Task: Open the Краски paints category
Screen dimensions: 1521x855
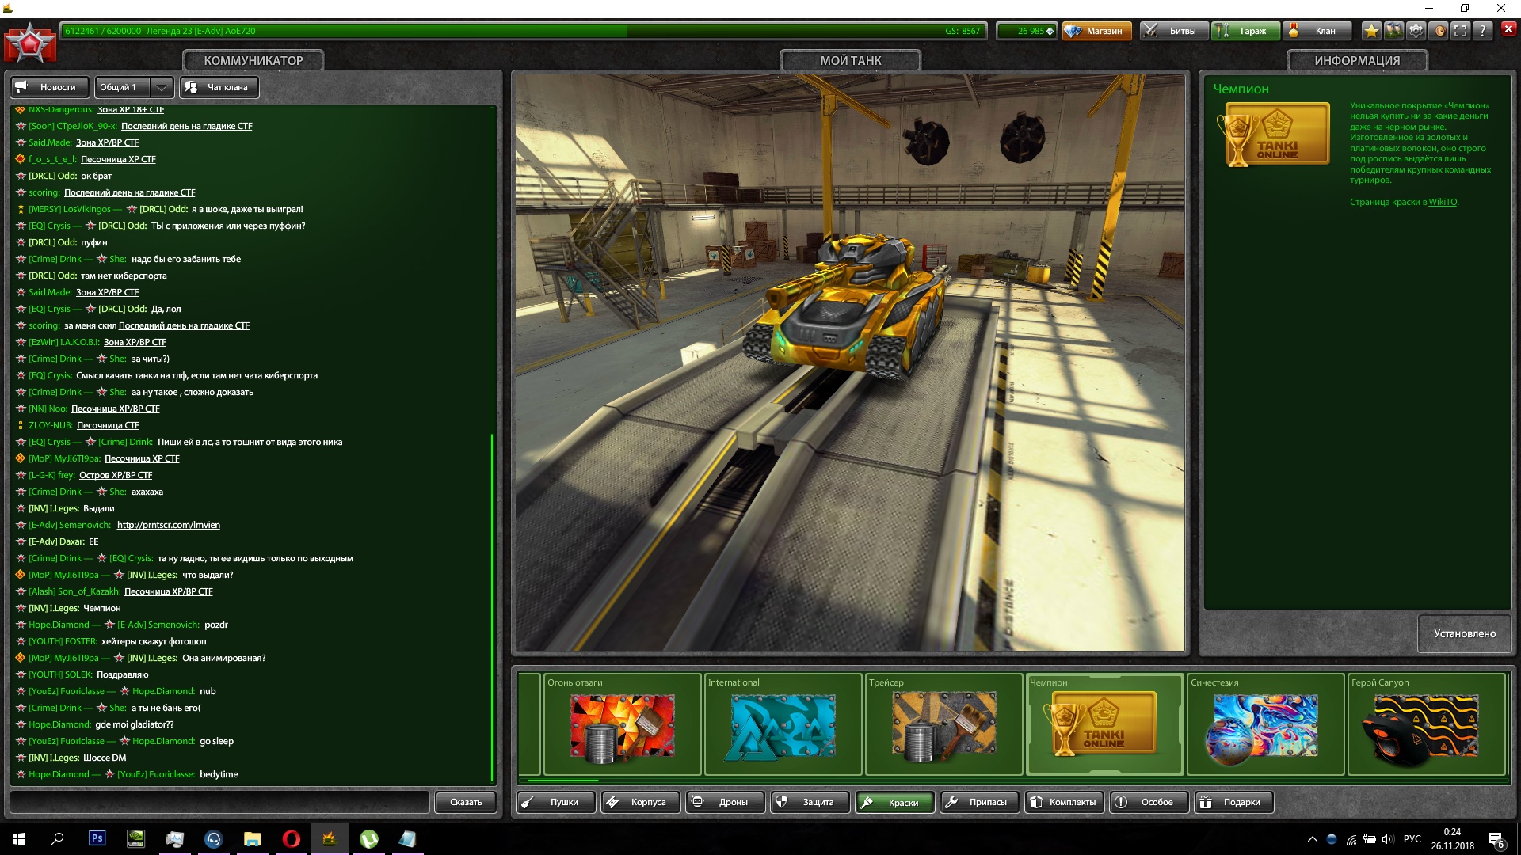Action: point(895,802)
